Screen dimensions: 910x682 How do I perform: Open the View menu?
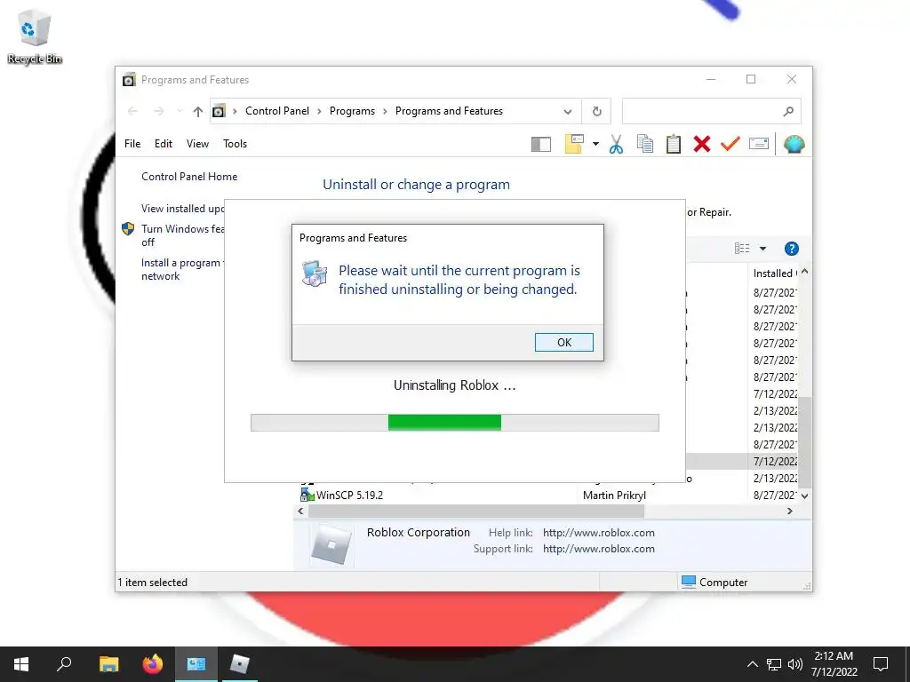point(197,144)
